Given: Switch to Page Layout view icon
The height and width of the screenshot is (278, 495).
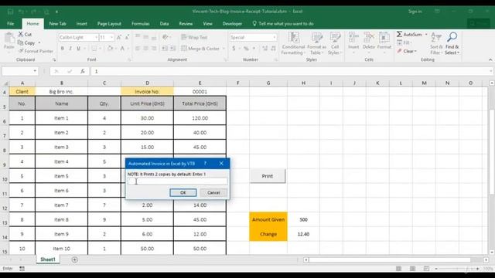Looking at the screenshot, I should (x=412, y=269).
